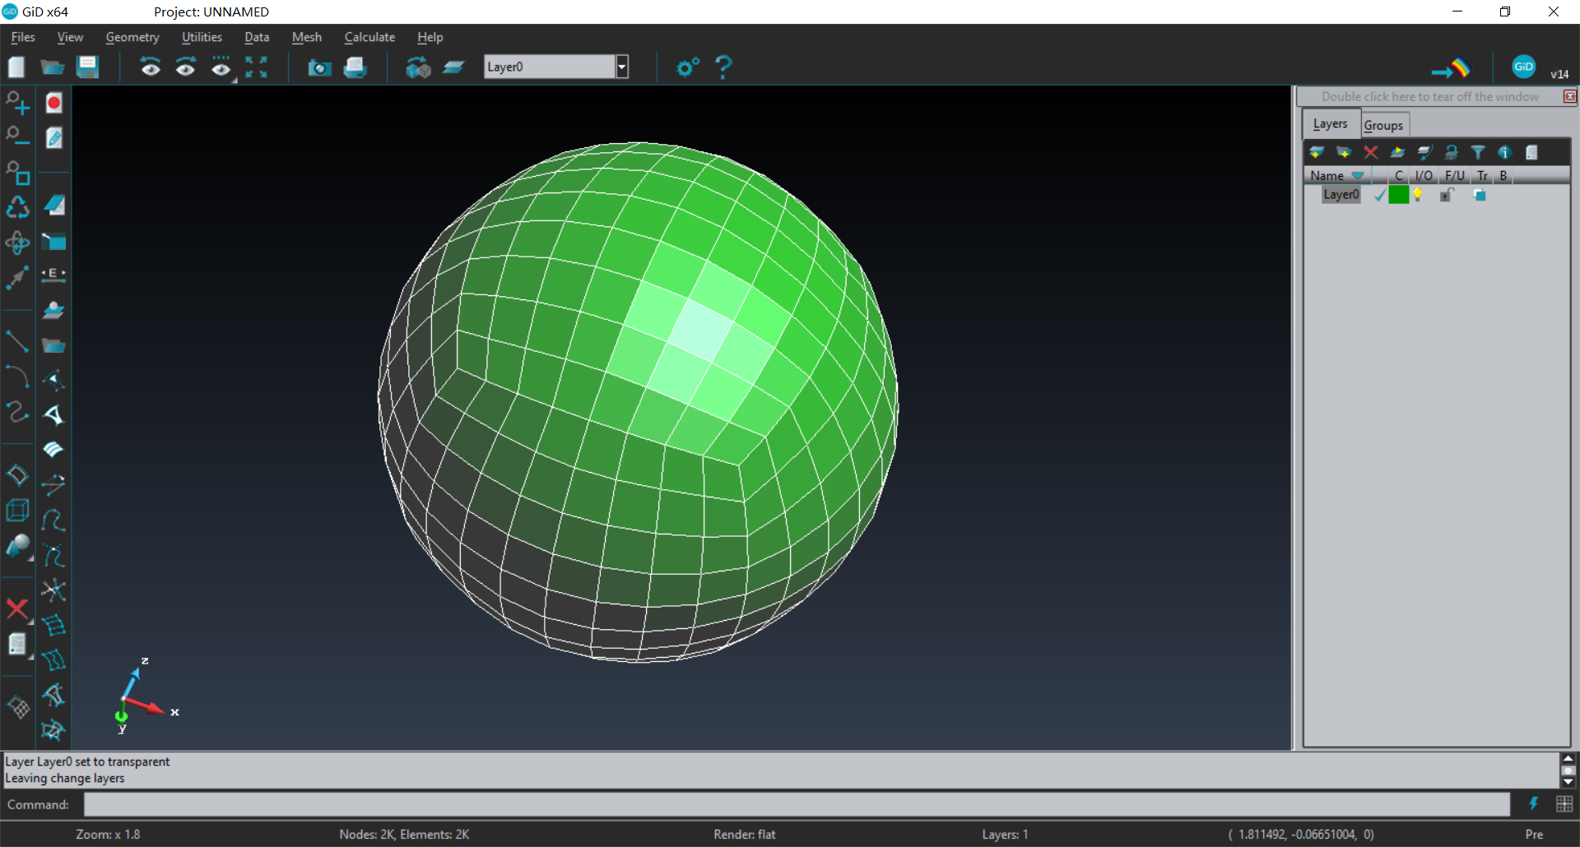Open a project with the folder icon
This screenshot has width=1580, height=847.
pyautogui.click(x=53, y=67)
